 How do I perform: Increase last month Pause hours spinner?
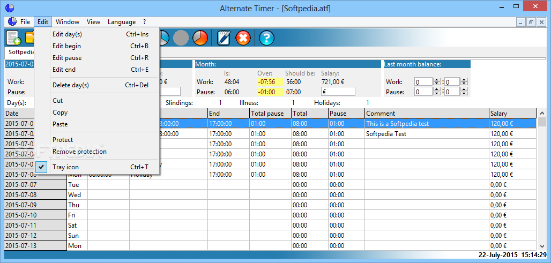coord(436,90)
